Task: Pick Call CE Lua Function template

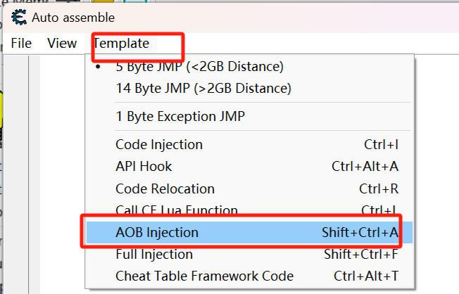Action: pos(249,209)
